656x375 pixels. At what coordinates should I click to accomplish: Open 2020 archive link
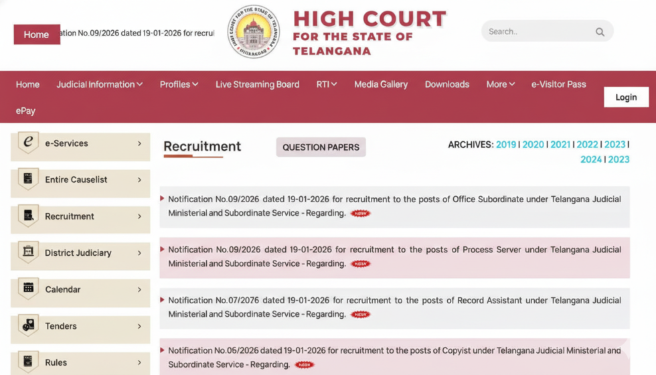coord(533,145)
